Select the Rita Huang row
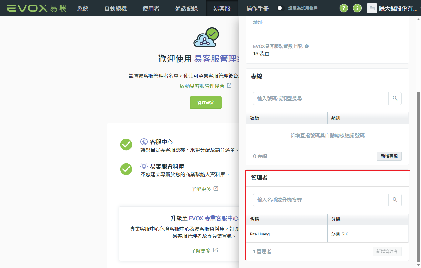 click(x=327, y=234)
